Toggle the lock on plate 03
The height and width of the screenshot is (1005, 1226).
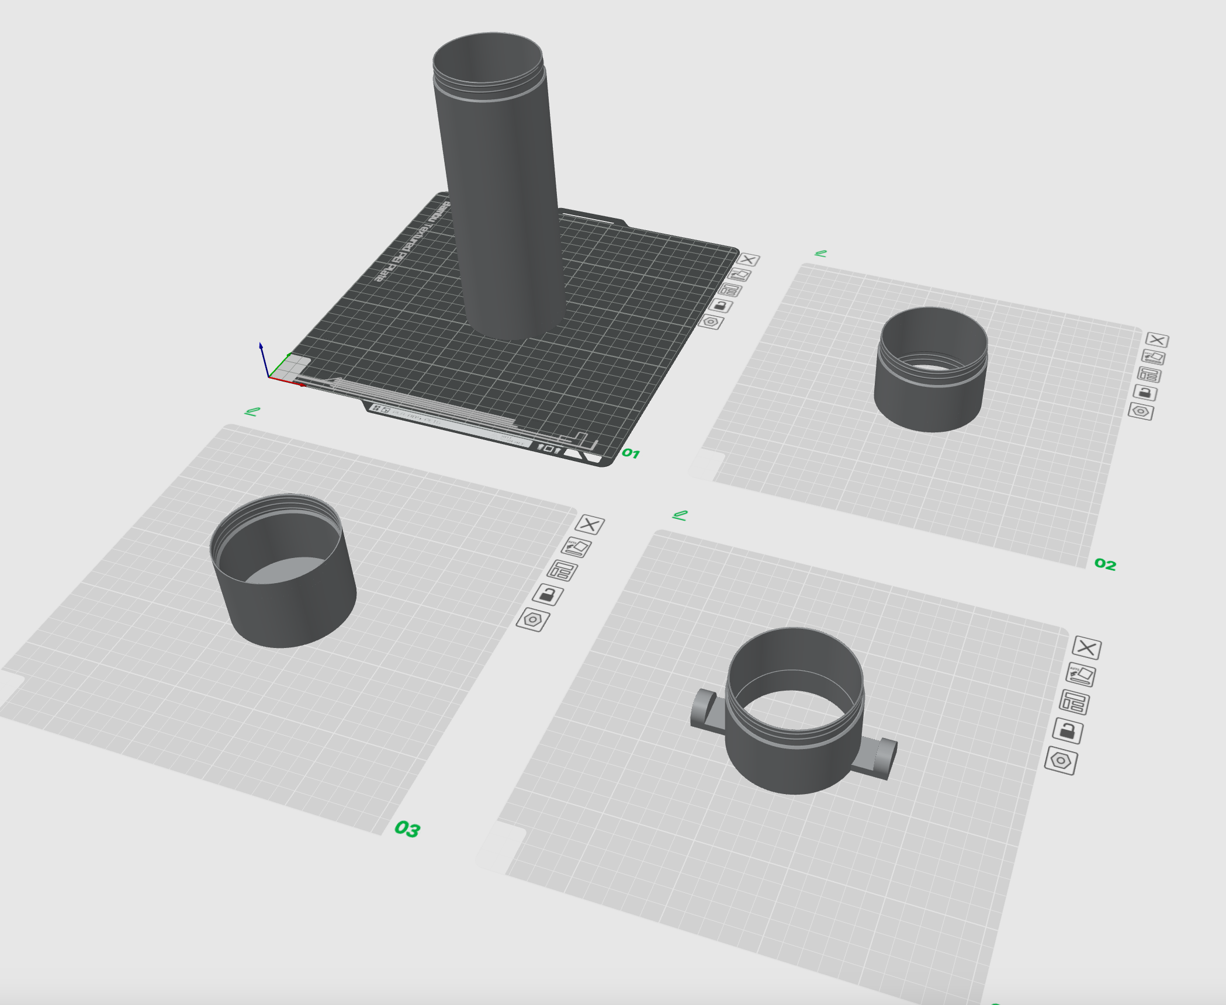click(x=548, y=595)
